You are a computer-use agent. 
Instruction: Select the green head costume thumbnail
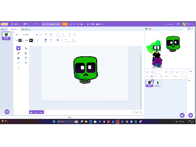pyautogui.click(x=6, y=36)
